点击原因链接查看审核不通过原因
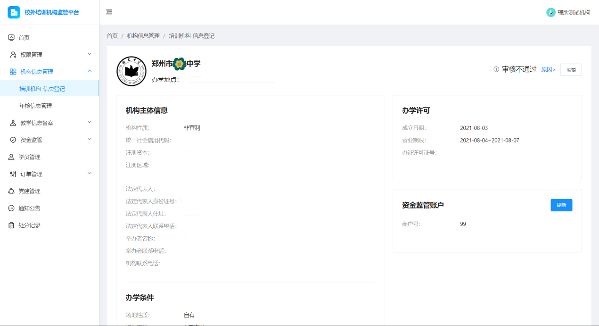599x326 pixels. [x=549, y=69]
